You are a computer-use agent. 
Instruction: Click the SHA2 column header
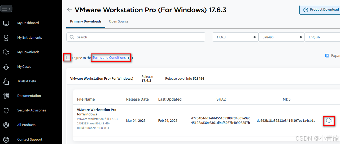tap(221, 99)
